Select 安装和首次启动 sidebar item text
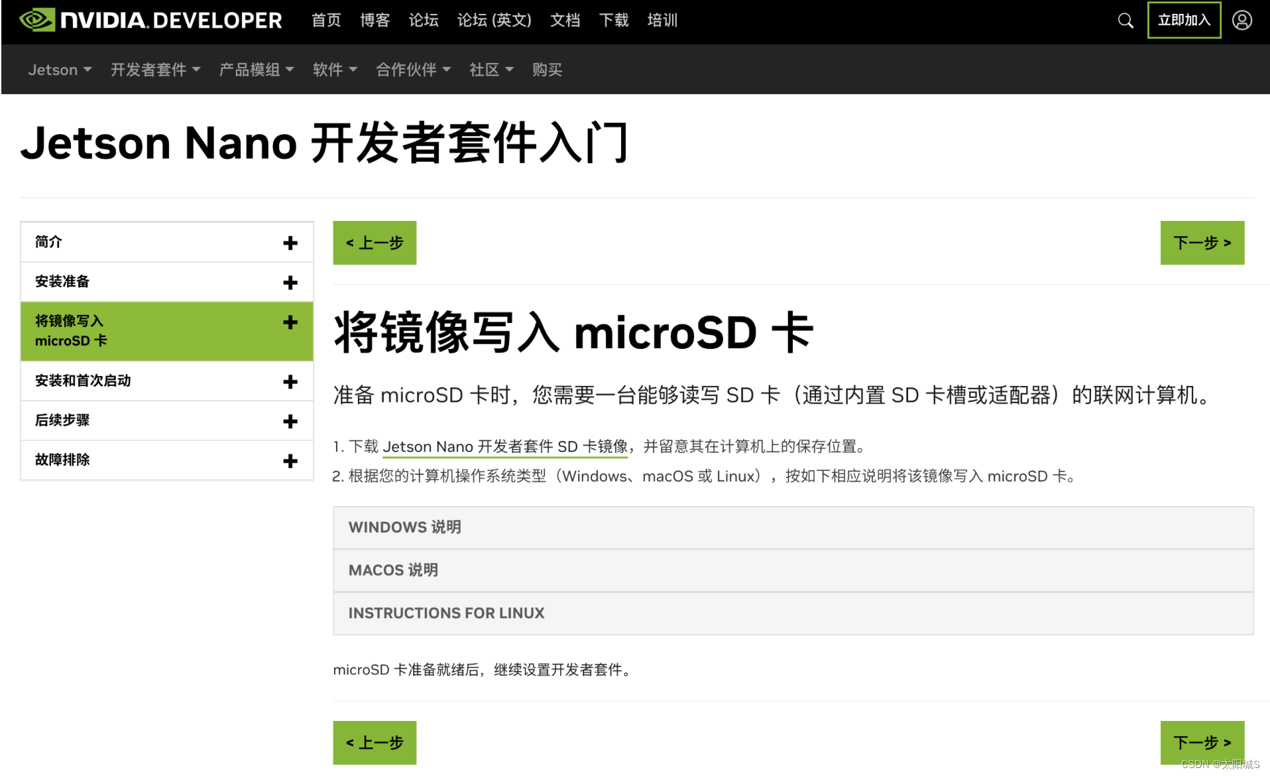The width and height of the screenshot is (1270, 776). point(83,381)
